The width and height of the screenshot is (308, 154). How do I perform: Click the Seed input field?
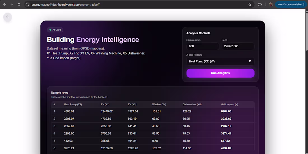(x=238, y=46)
